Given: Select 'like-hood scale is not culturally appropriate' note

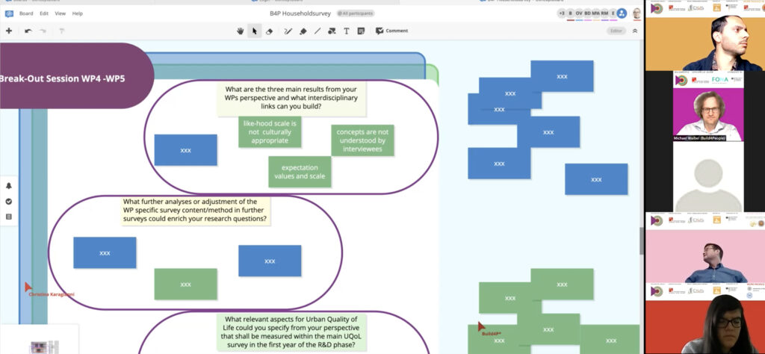Looking at the screenshot, I should [270, 131].
